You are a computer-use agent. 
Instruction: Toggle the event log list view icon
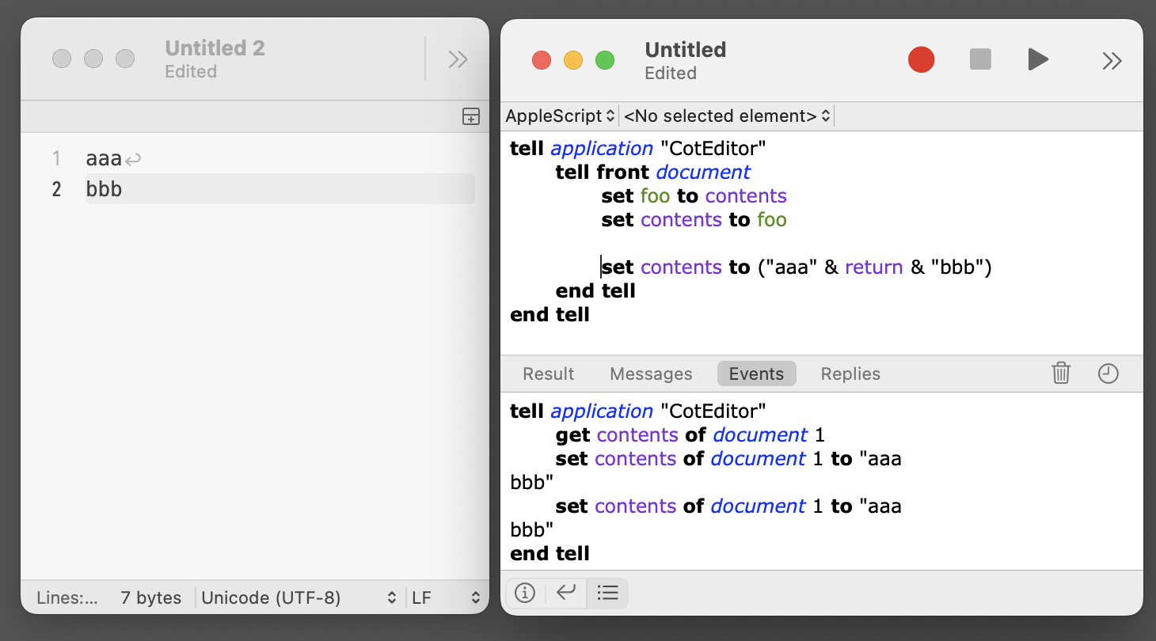(x=607, y=593)
